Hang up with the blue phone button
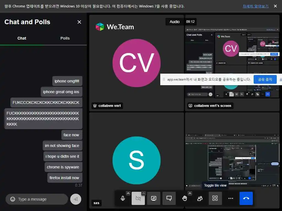The height and width of the screenshot is (211, 282). (246, 198)
